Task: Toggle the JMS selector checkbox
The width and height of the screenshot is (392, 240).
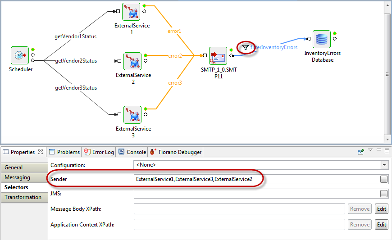Action: click(383, 194)
